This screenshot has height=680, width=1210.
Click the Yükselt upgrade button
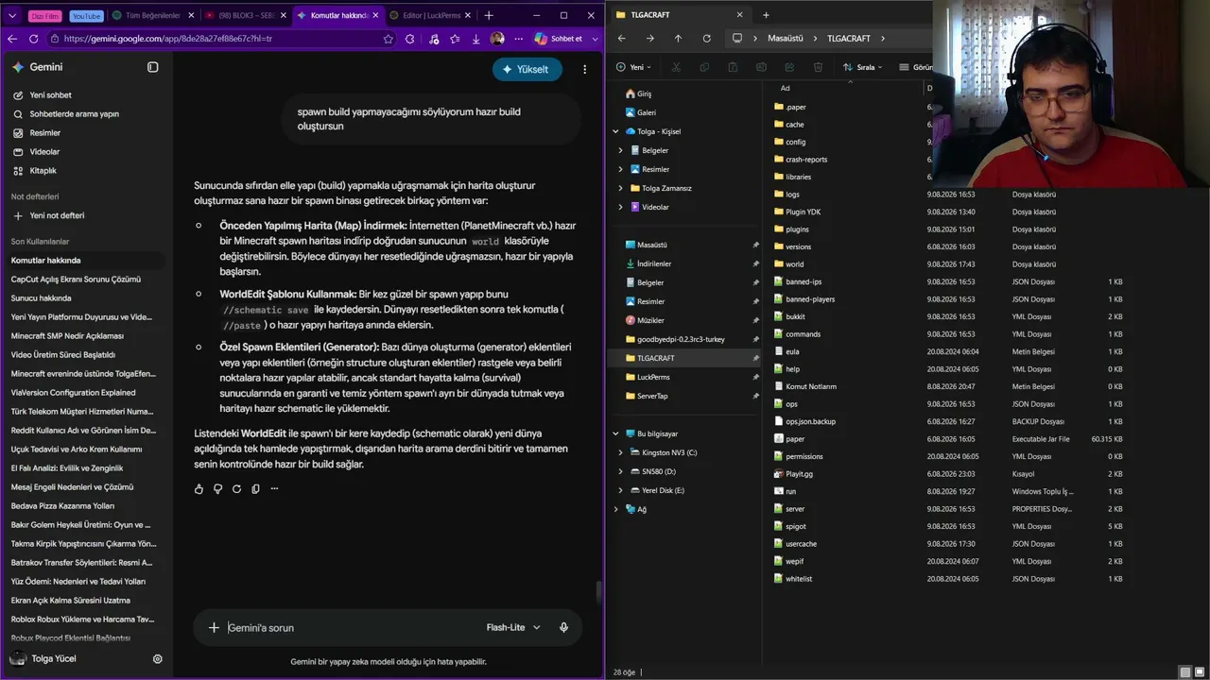click(527, 69)
